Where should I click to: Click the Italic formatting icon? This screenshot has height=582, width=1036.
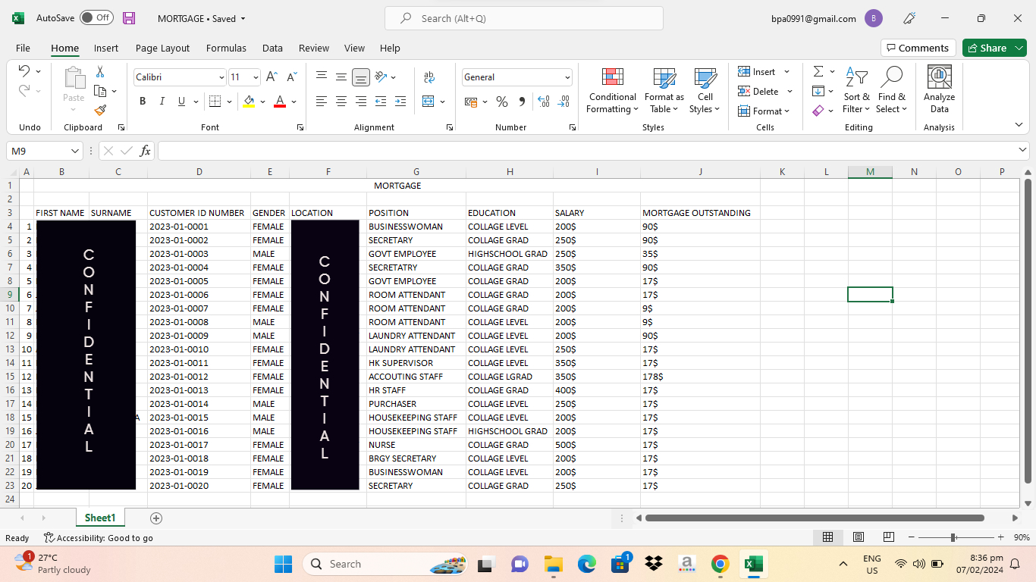(x=162, y=102)
